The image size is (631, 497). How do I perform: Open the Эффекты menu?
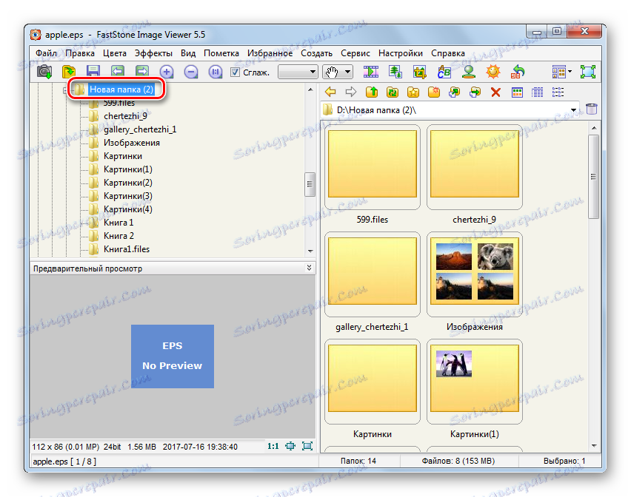click(x=154, y=53)
